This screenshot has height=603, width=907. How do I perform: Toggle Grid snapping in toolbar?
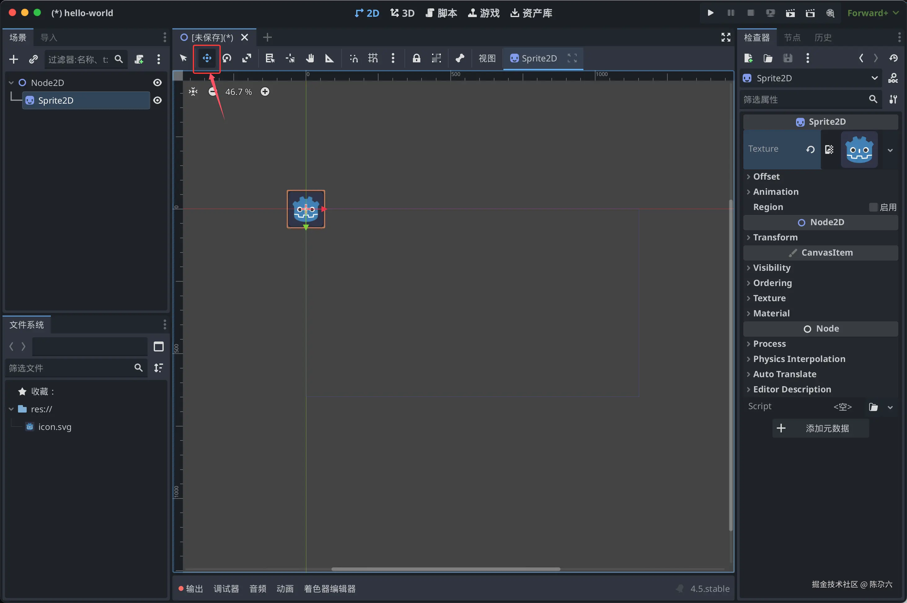[x=373, y=58]
